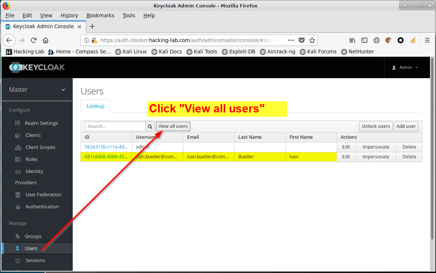
Task: Bookmark this page with the star icon
Action: pyautogui.click(x=312, y=40)
